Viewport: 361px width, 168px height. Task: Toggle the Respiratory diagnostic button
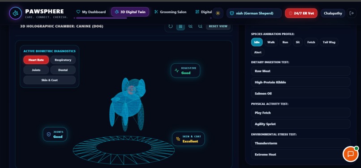click(x=63, y=60)
